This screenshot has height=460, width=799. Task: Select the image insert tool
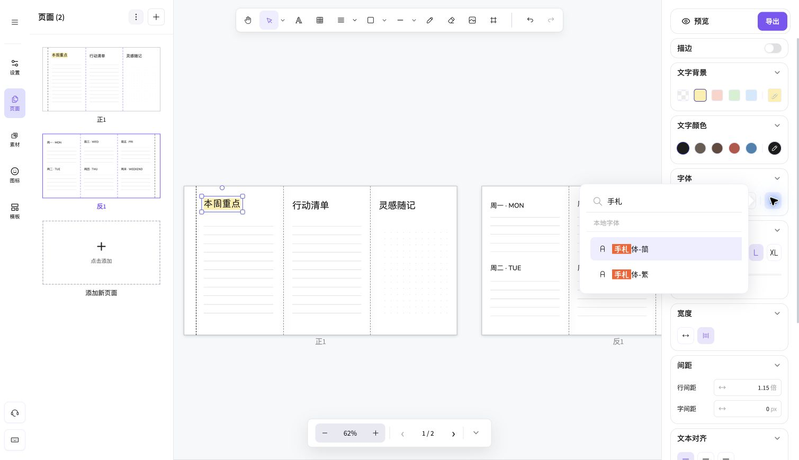(x=472, y=20)
